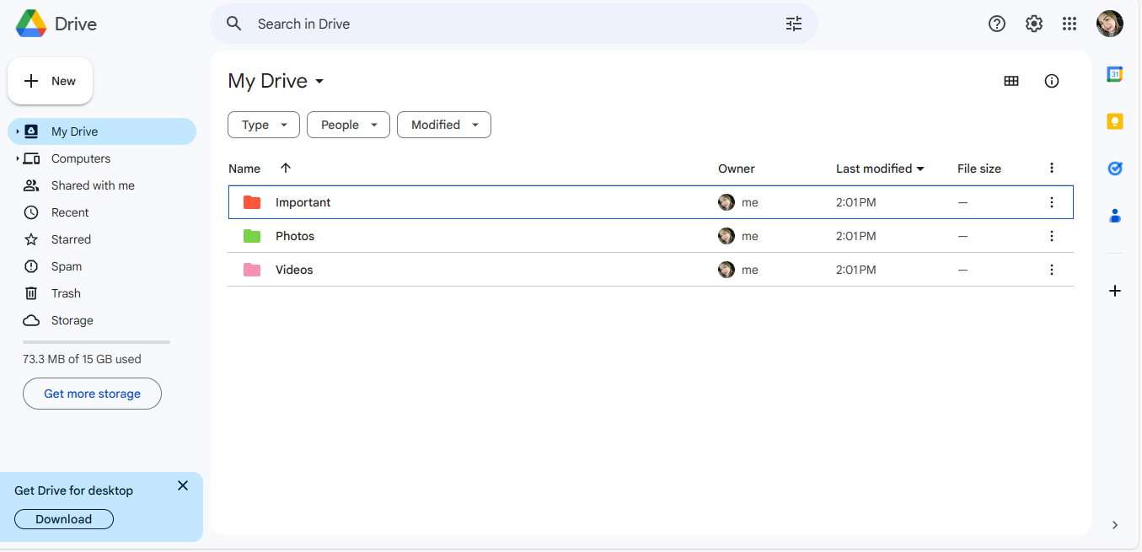
Task: Open the Google apps grid launcher
Action: (1070, 24)
